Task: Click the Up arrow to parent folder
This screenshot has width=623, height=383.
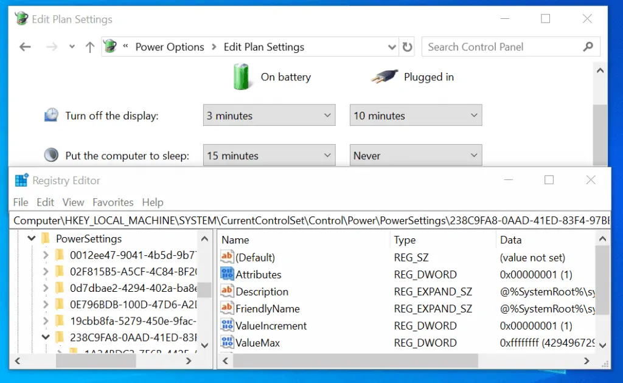Action: coord(90,47)
